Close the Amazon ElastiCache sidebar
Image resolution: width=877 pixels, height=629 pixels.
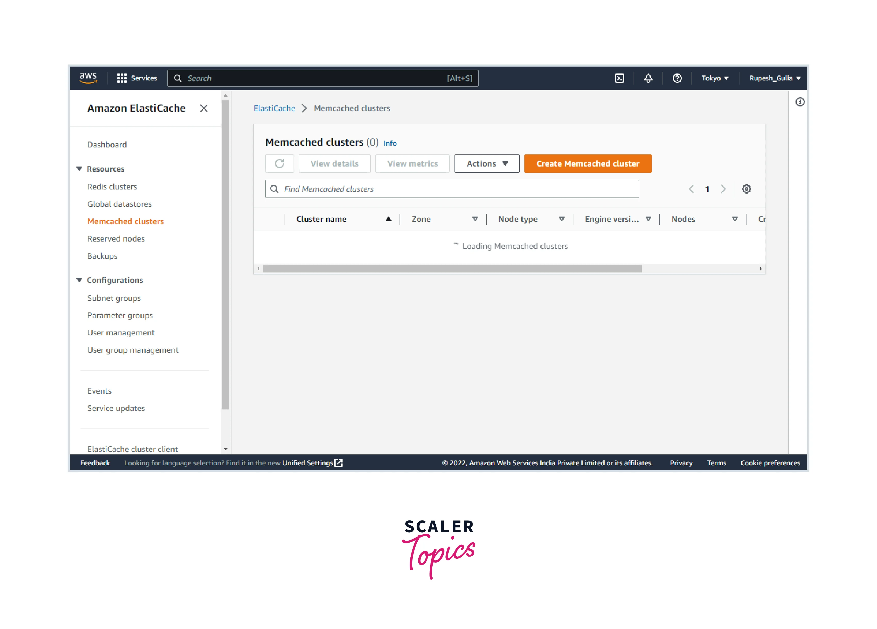pyautogui.click(x=204, y=108)
